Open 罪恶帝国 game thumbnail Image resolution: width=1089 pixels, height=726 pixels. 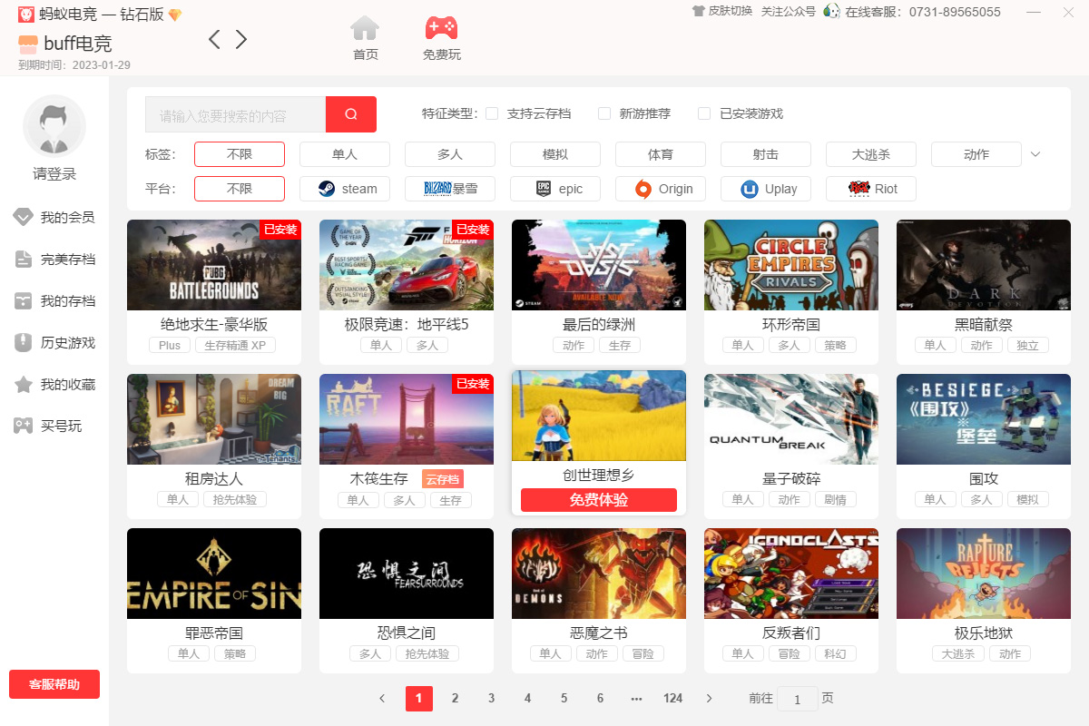(214, 574)
